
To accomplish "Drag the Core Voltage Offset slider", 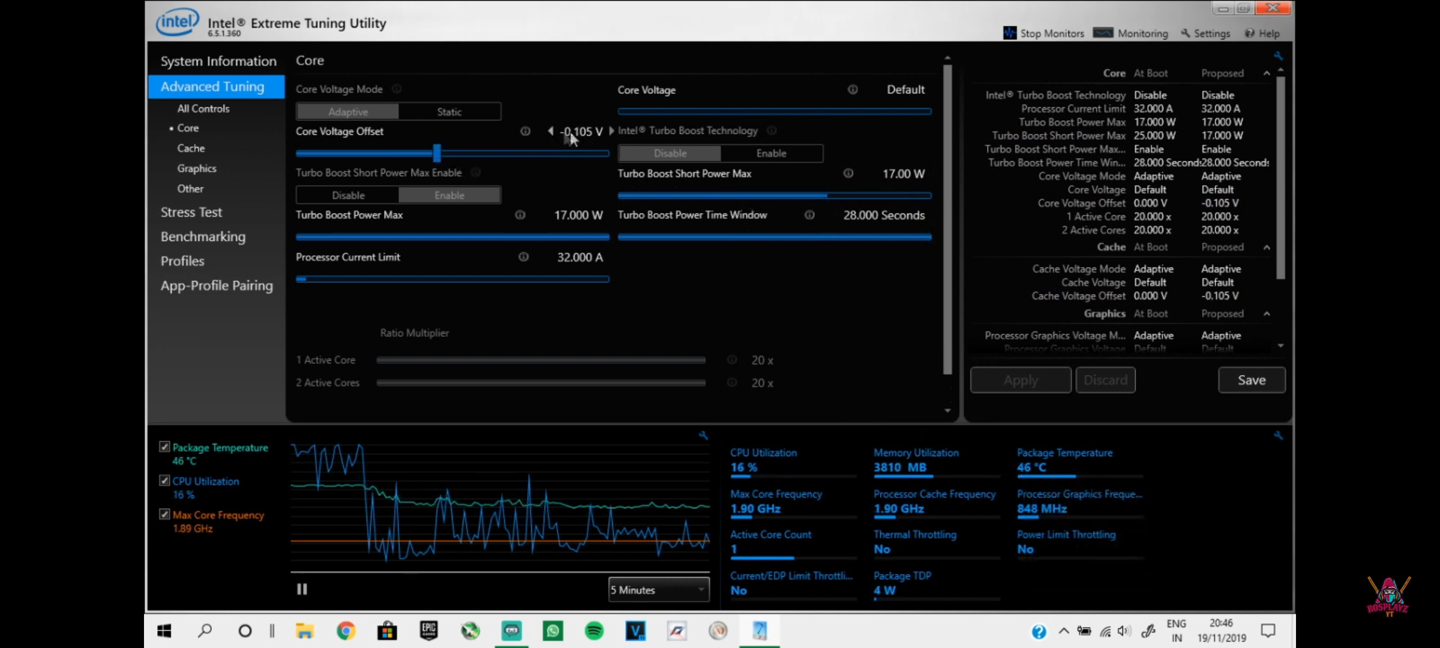I will [x=437, y=152].
